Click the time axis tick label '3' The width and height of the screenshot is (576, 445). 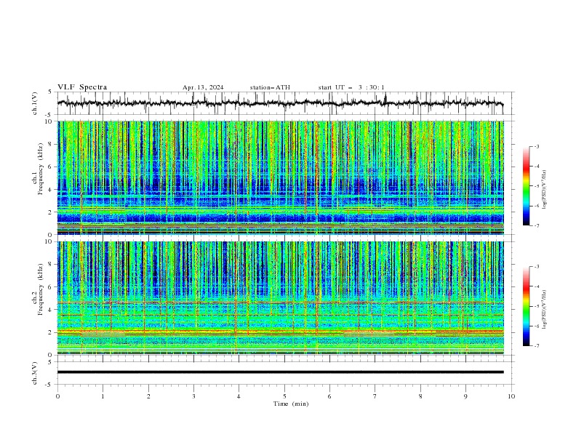point(193,396)
